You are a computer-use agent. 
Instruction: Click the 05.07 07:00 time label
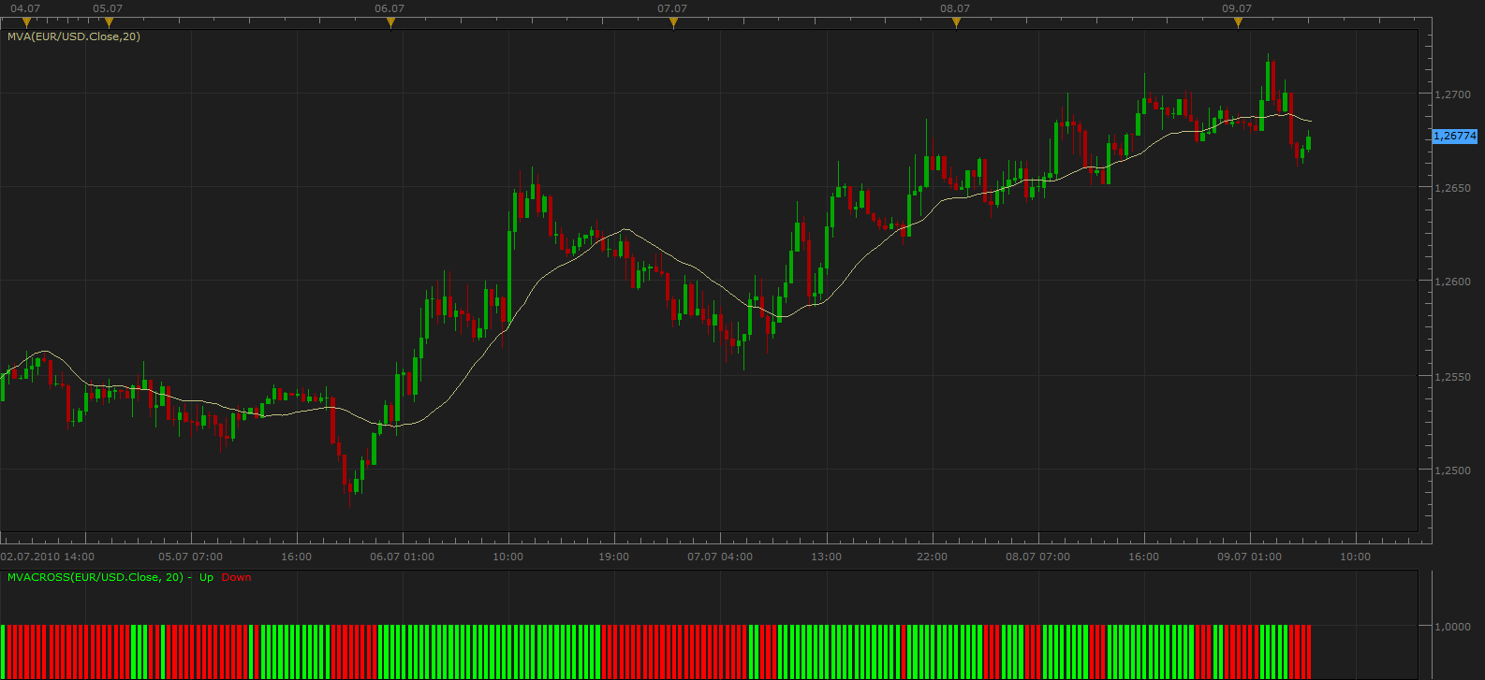click(190, 557)
